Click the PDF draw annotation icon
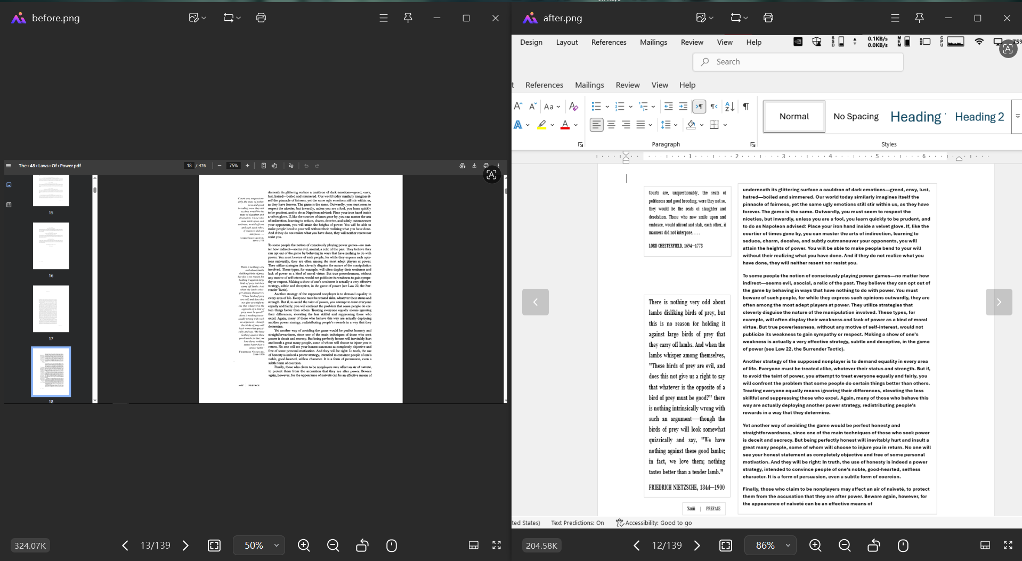 click(x=291, y=166)
